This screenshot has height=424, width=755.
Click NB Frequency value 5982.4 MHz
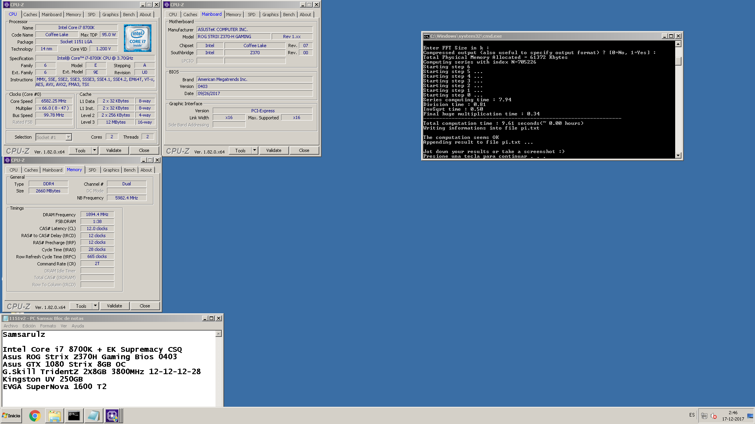click(127, 198)
